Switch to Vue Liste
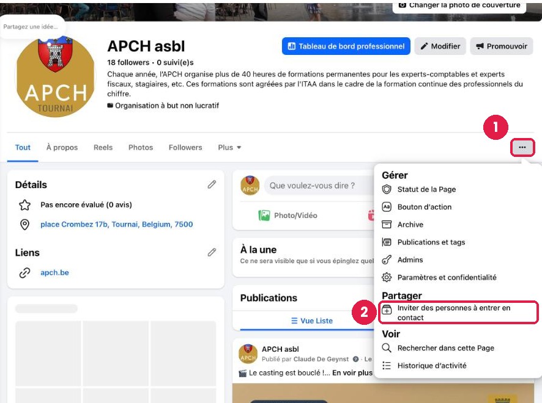542x403 pixels. pyautogui.click(x=312, y=321)
